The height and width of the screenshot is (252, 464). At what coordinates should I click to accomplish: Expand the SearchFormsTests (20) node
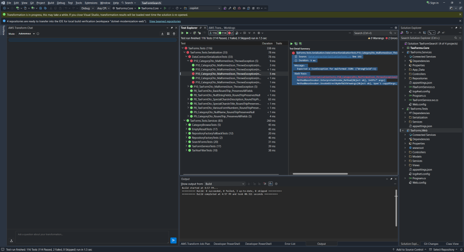pos(186,142)
